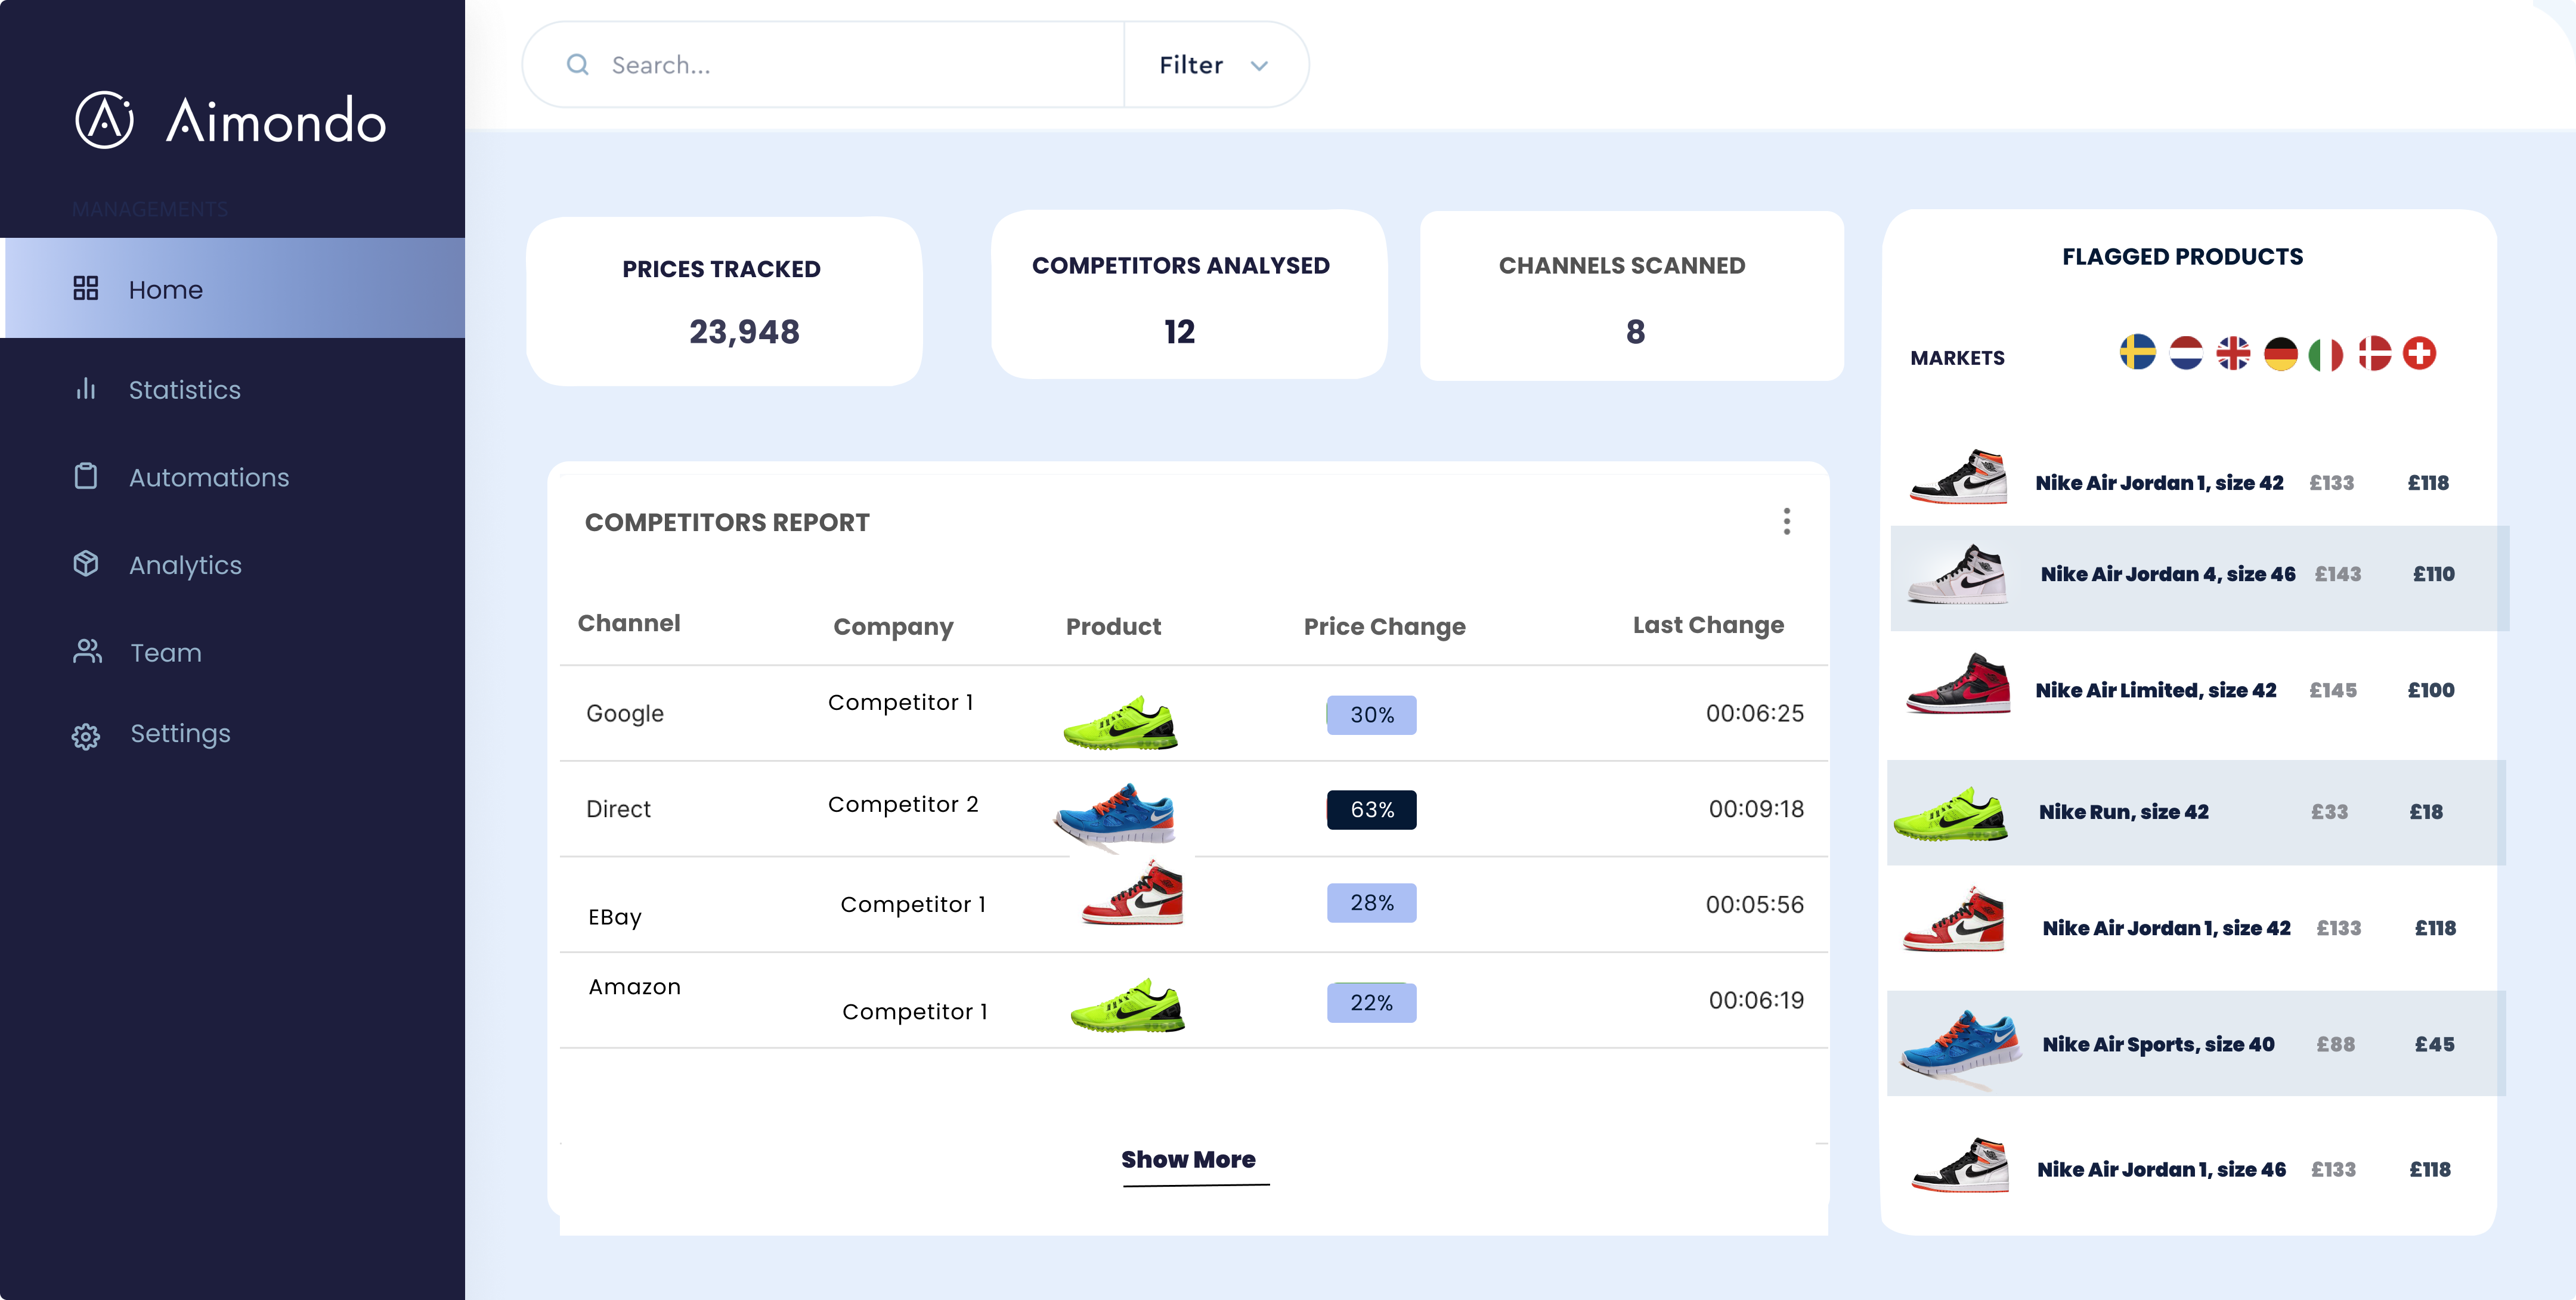This screenshot has height=1300, width=2576.
Task: Open the Competitors Report options menu
Action: 1787,522
